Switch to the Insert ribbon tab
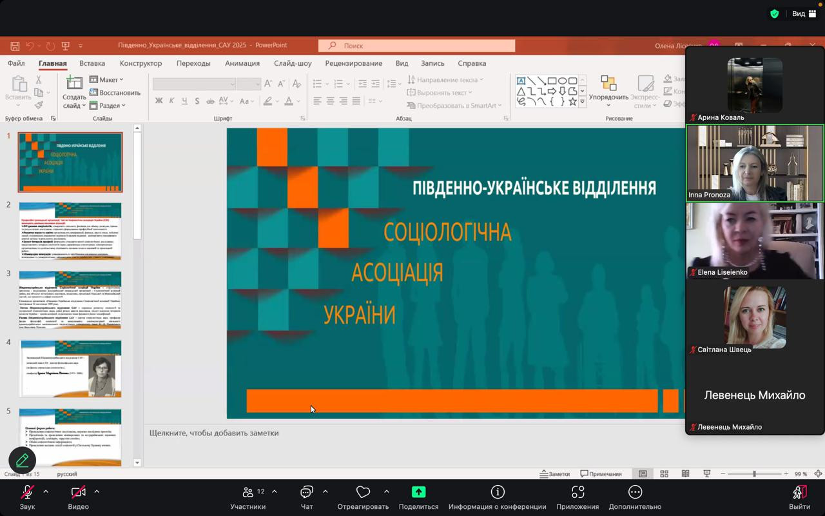Image resolution: width=825 pixels, height=516 pixels. pos(92,63)
